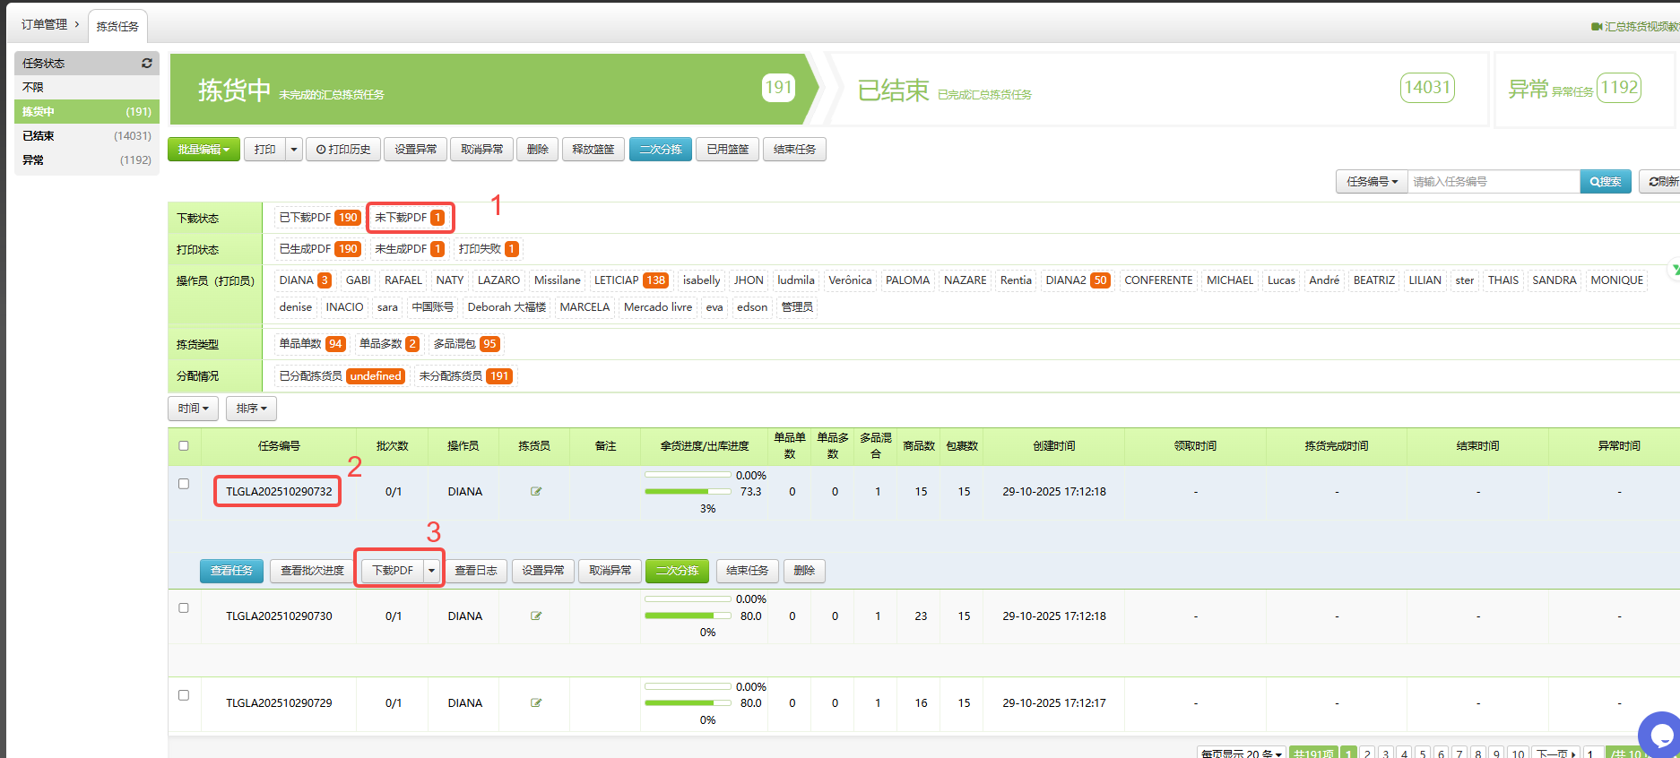This screenshot has width=1680, height=758.
Task: Select 已结束 in the task status sidebar
Action: tap(39, 136)
